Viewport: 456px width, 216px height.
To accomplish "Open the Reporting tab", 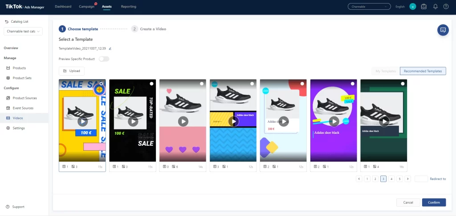I will [x=129, y=7].
